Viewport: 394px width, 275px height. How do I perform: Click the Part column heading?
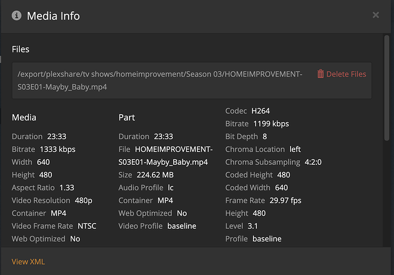tap(127, 118)
